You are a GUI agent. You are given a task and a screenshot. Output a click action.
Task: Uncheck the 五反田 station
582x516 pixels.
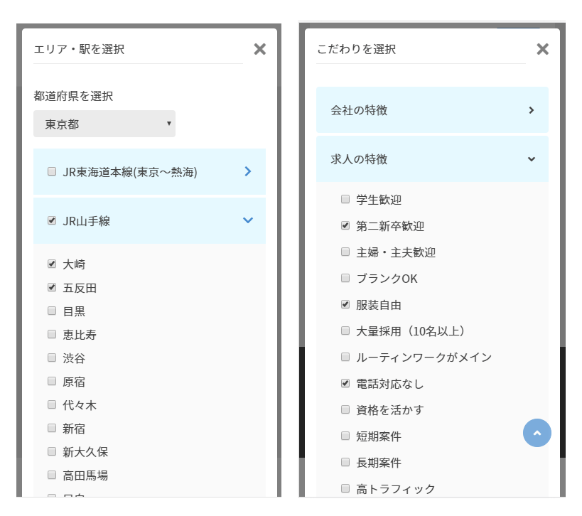[51, 288]
